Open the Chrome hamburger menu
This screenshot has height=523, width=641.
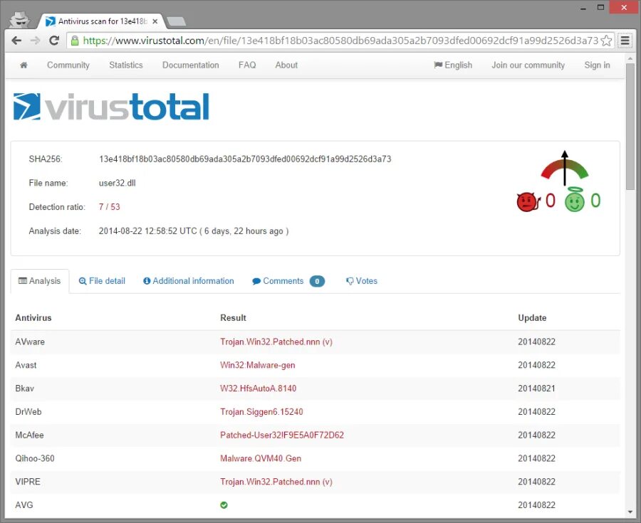pyautogui.click(x=625, y=41)
